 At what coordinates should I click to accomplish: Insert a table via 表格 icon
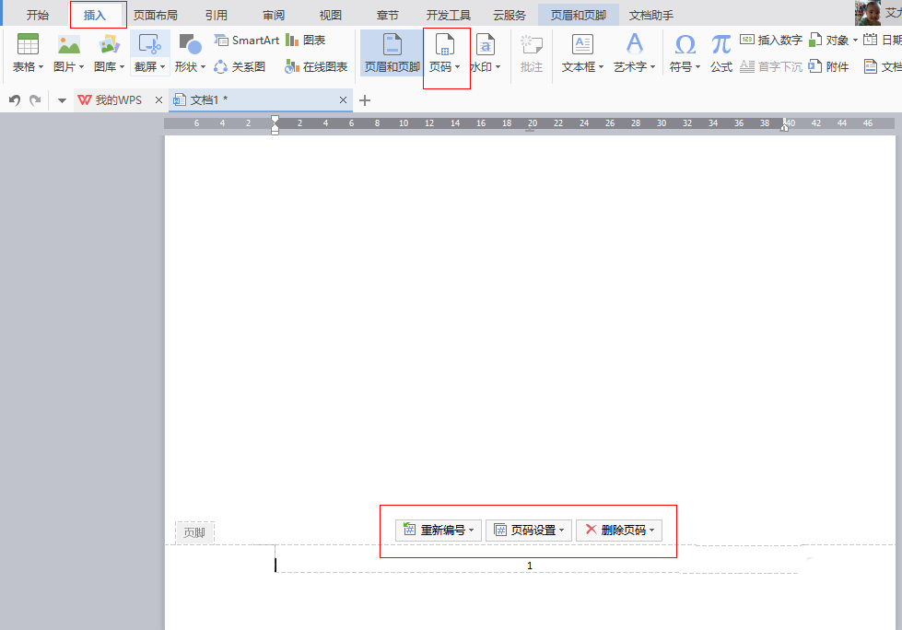(x=28, y=44)
